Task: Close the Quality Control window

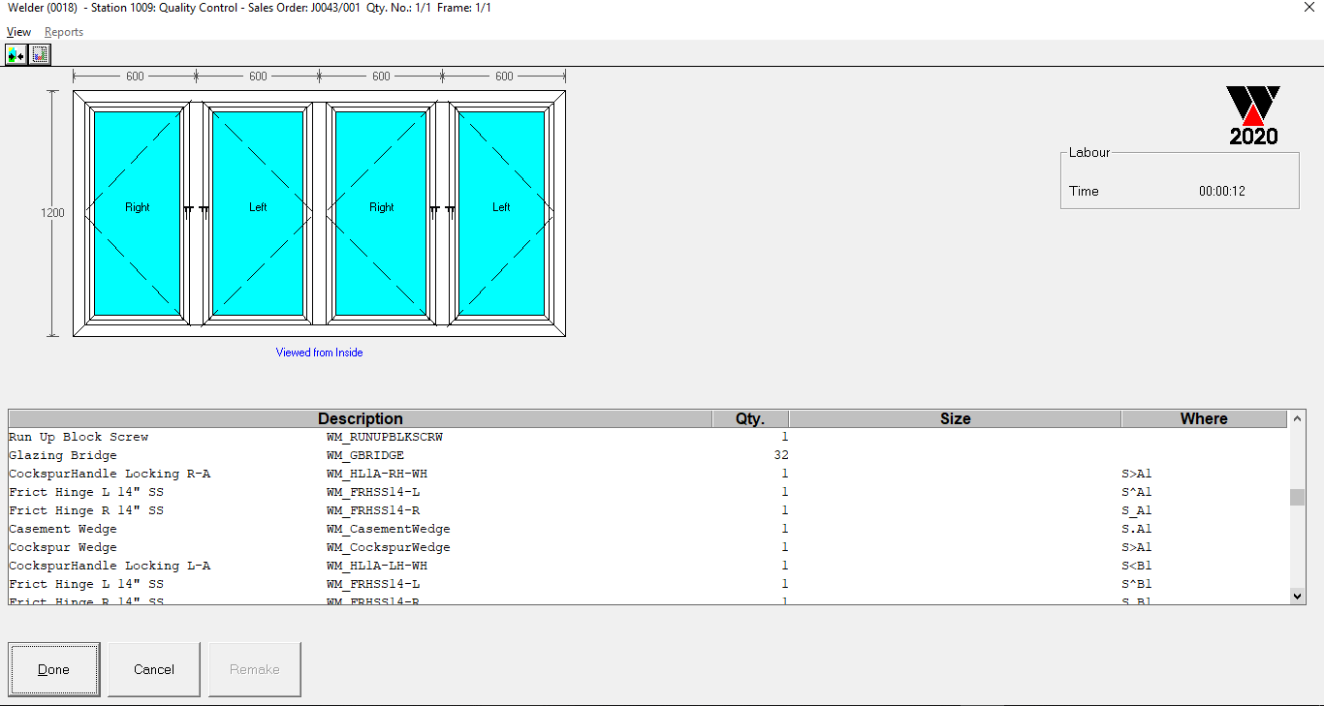Action: point(1308,7)
